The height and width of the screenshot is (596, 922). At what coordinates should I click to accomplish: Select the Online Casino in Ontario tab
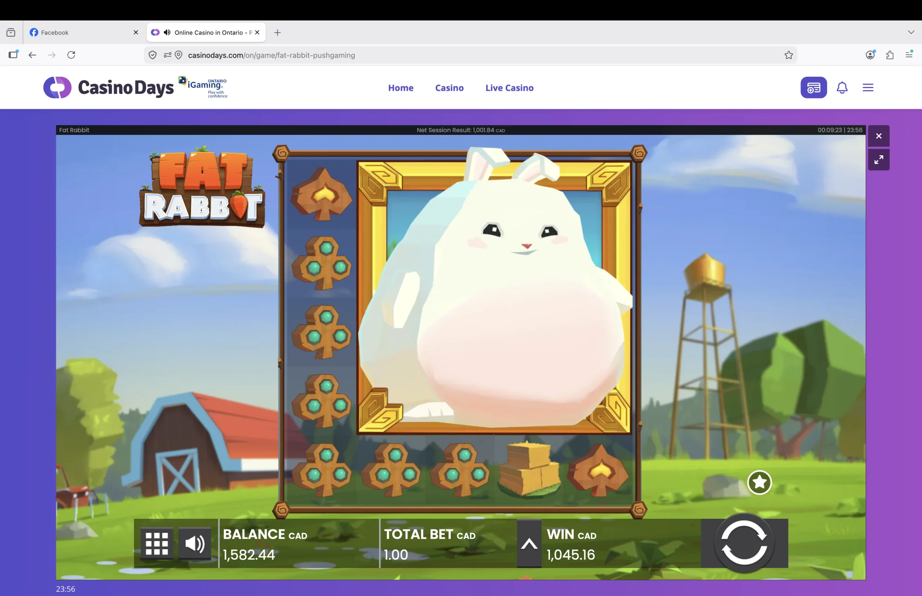[206, 33]
